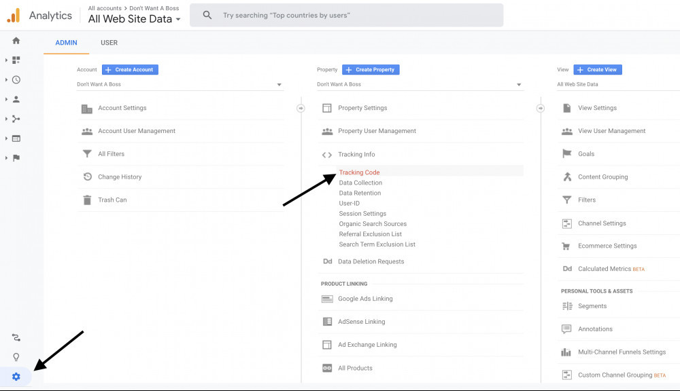Open Conversions flag icon in sidebar

(x=16, y=158)
